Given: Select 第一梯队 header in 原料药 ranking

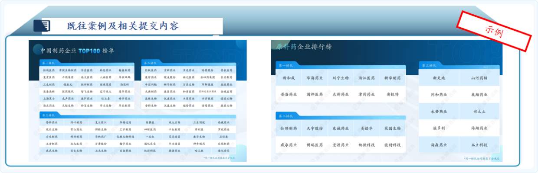Looking at the screenshot, I should coord(286,66).
